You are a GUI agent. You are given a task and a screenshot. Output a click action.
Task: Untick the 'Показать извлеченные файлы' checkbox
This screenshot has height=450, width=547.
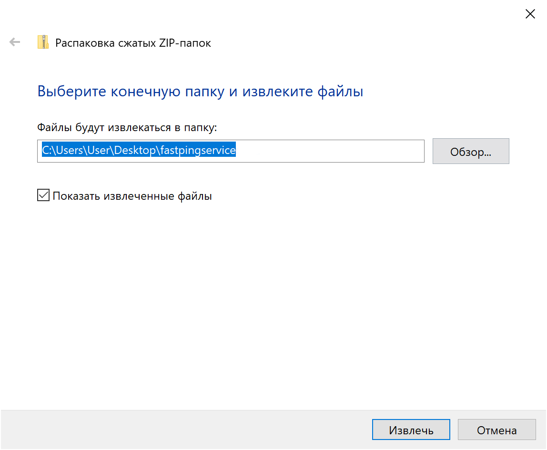click(x=43, y=195)
